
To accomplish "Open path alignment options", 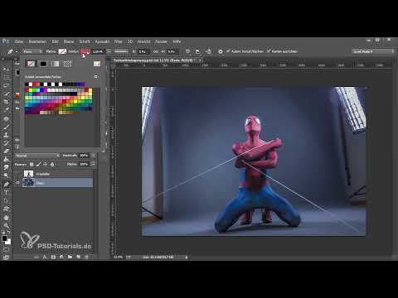I will (x=197, y=51).
